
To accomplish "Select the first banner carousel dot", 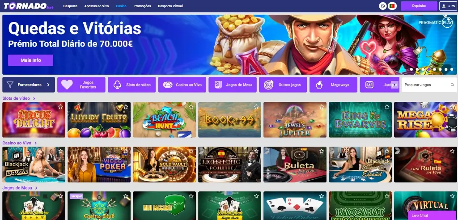I will coord(411,70).
